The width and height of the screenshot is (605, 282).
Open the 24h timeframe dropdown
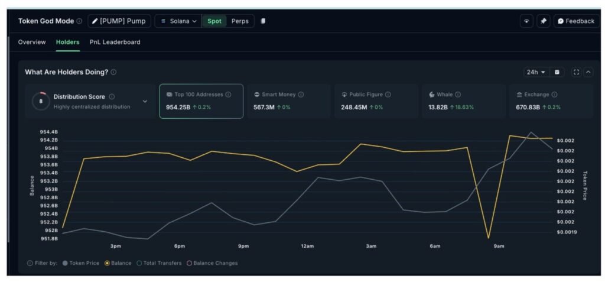pos(536,72)
